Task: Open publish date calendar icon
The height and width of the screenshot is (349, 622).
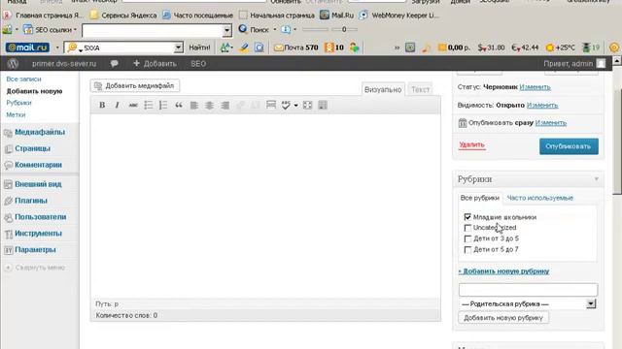Action: tap(463, 123)
